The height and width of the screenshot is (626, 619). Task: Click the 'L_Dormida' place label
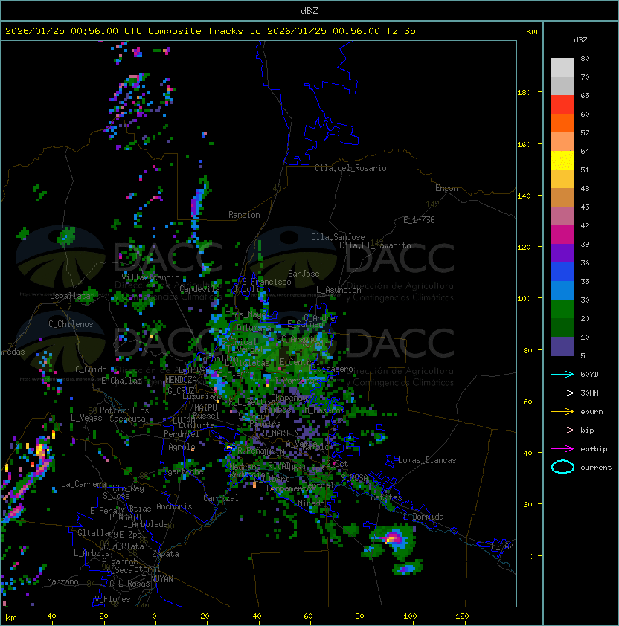423,517
